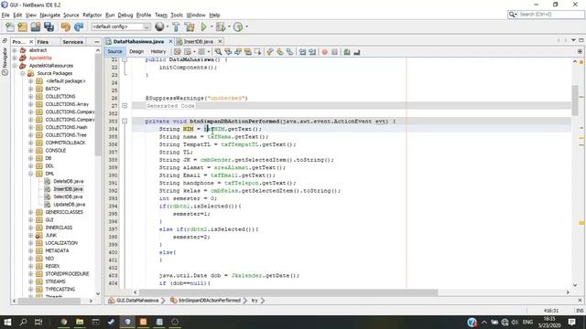Switch to the Files panel tab
The image size is (586, 329).
pos(43,42)
